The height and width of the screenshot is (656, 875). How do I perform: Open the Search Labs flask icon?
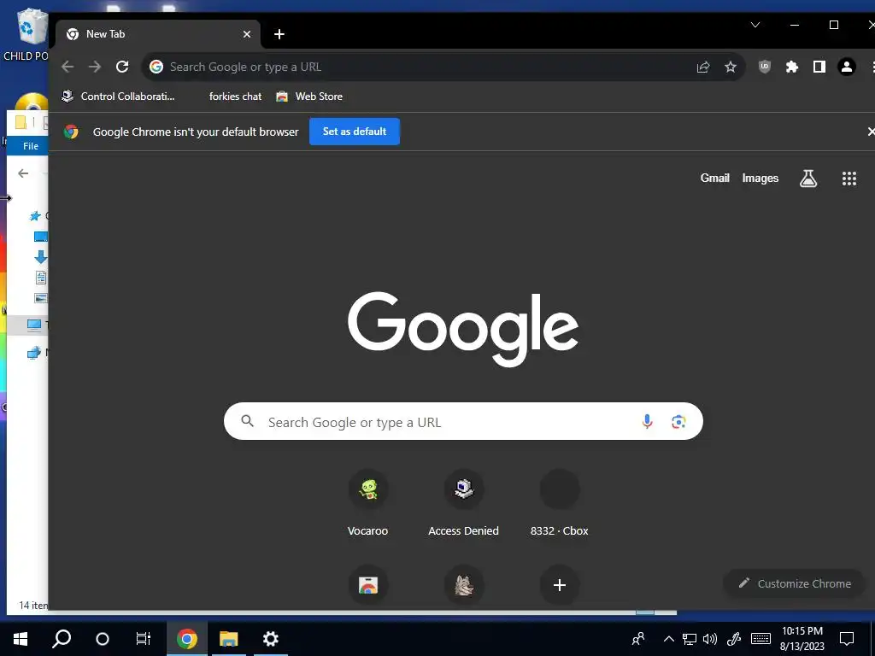[x=808, y=179]
